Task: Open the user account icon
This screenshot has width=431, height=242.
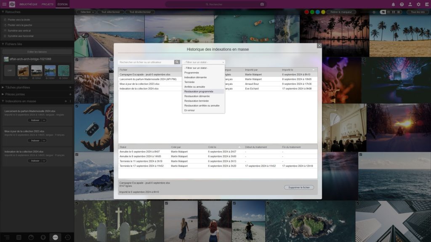Action: coord(410,4)
